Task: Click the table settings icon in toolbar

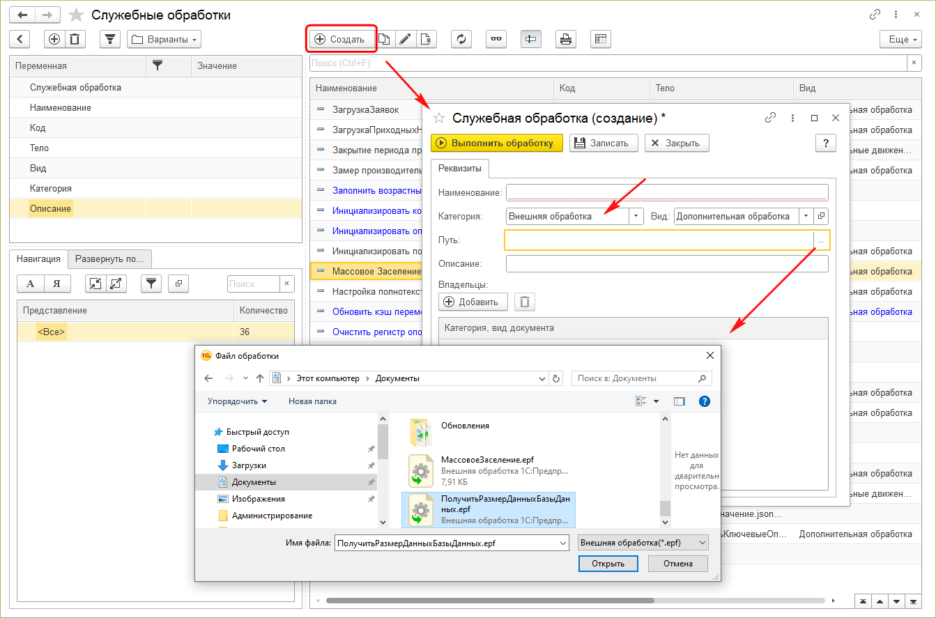Action: (x=600, y=39)
